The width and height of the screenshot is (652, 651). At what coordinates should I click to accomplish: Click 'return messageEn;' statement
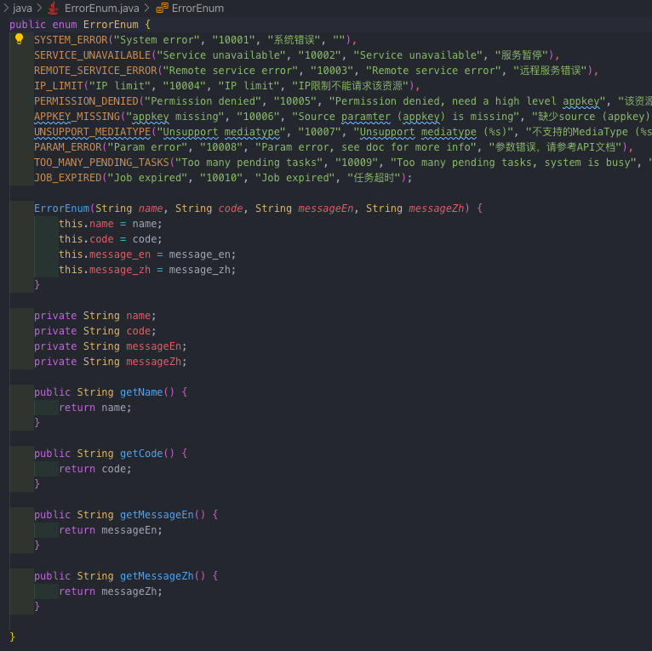[x=111, y=530]
